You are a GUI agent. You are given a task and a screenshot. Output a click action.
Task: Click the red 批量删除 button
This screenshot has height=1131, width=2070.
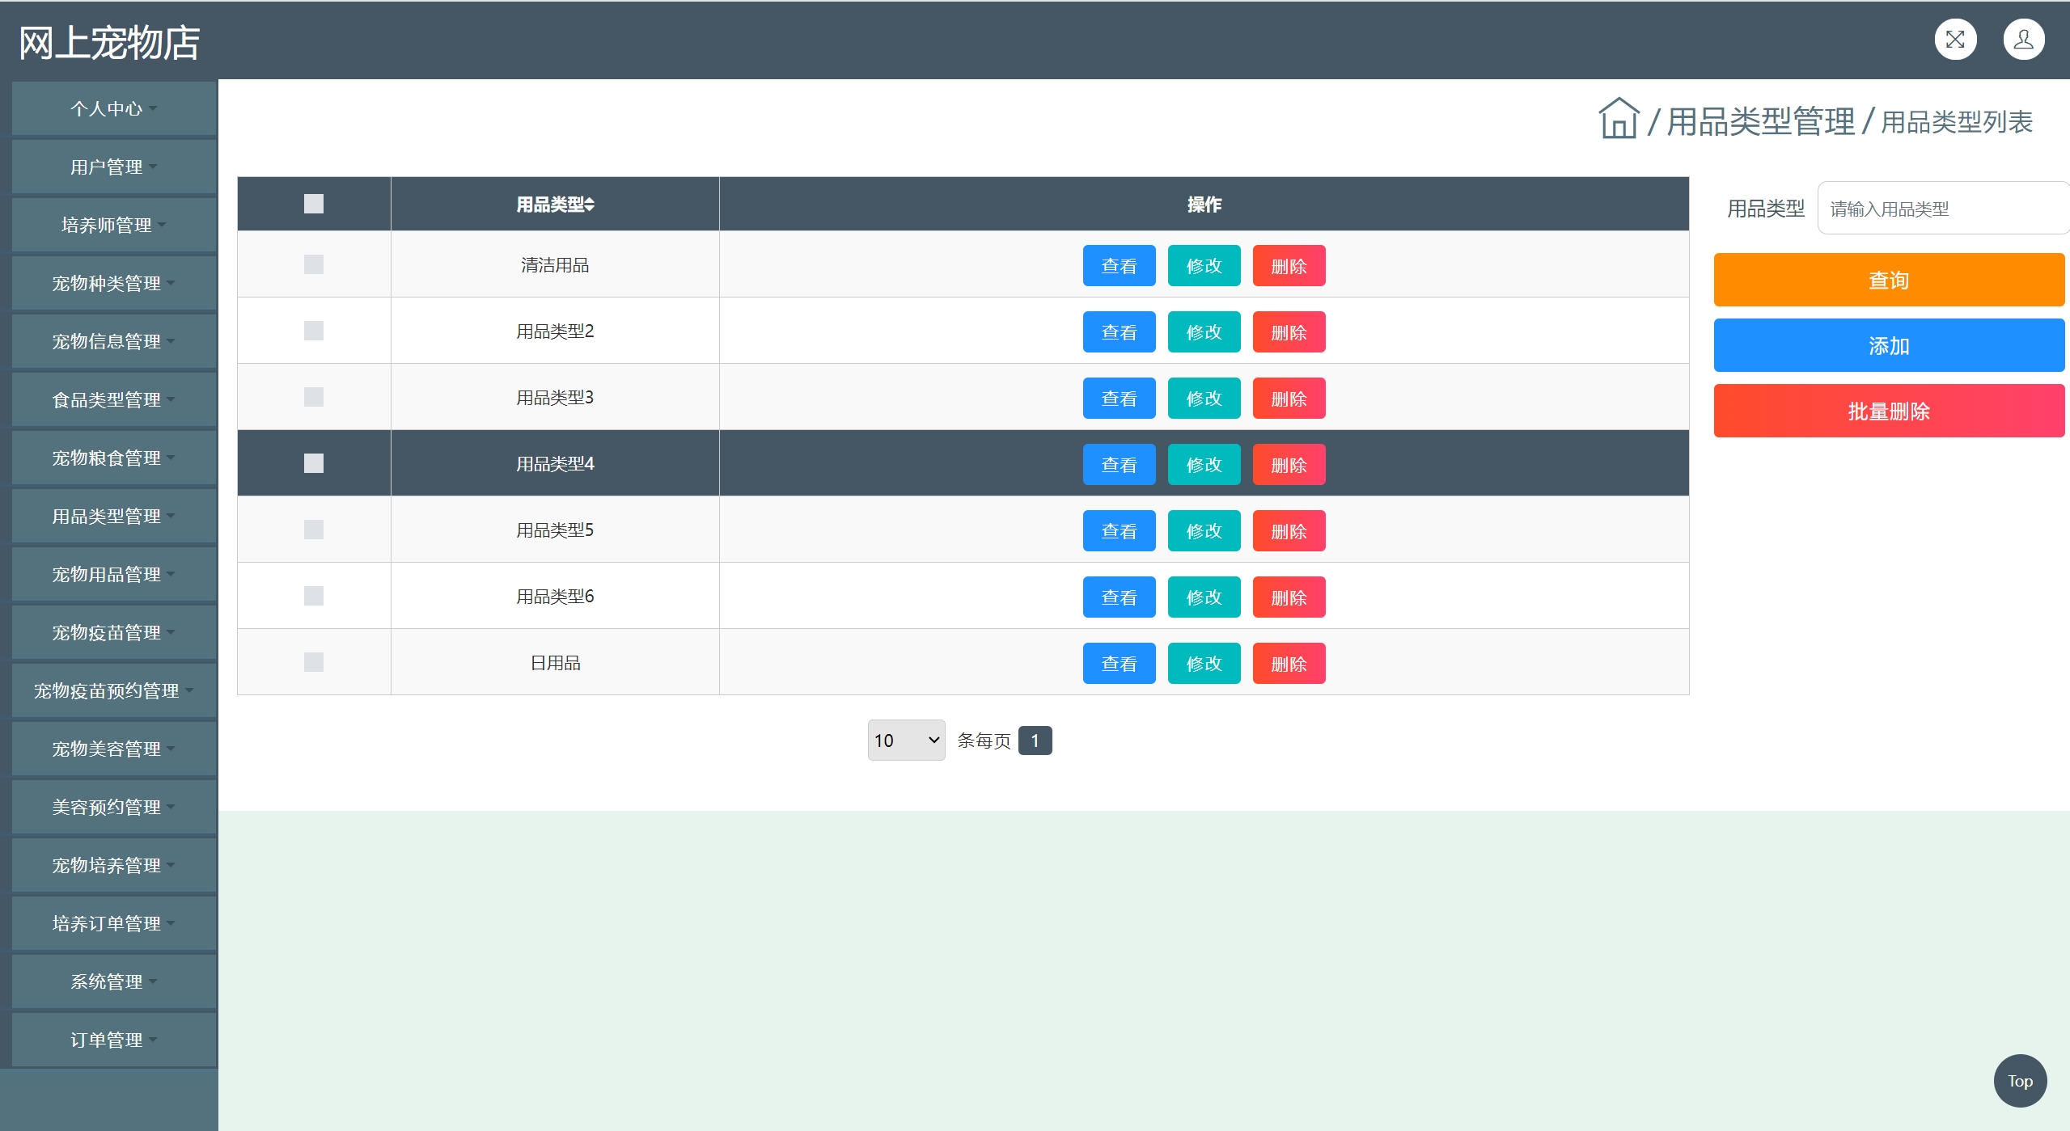click(x=1888, y=411)
